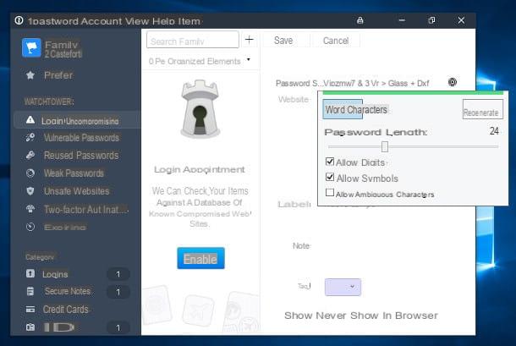Click the Secure Notes icon
Image resolution: width=516 pixels, height=346 pixels.
[x=30, y=291]
